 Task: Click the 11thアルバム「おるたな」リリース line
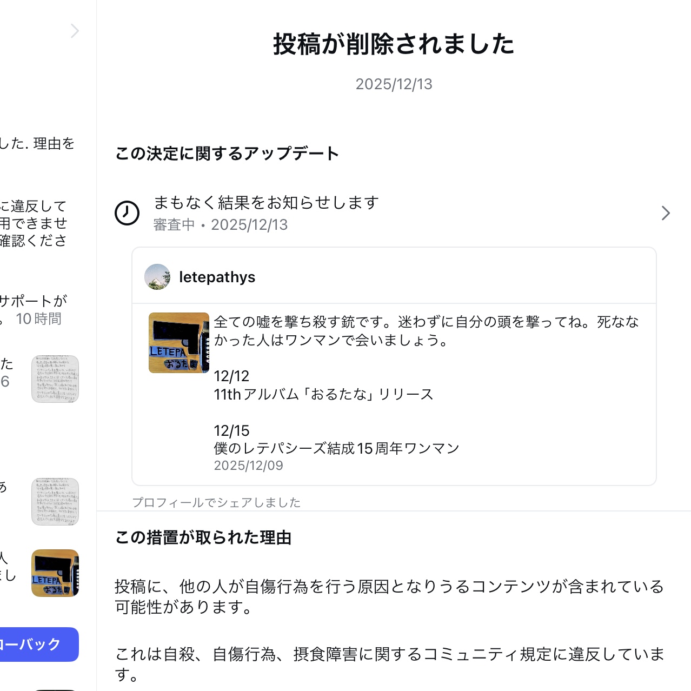323,394
